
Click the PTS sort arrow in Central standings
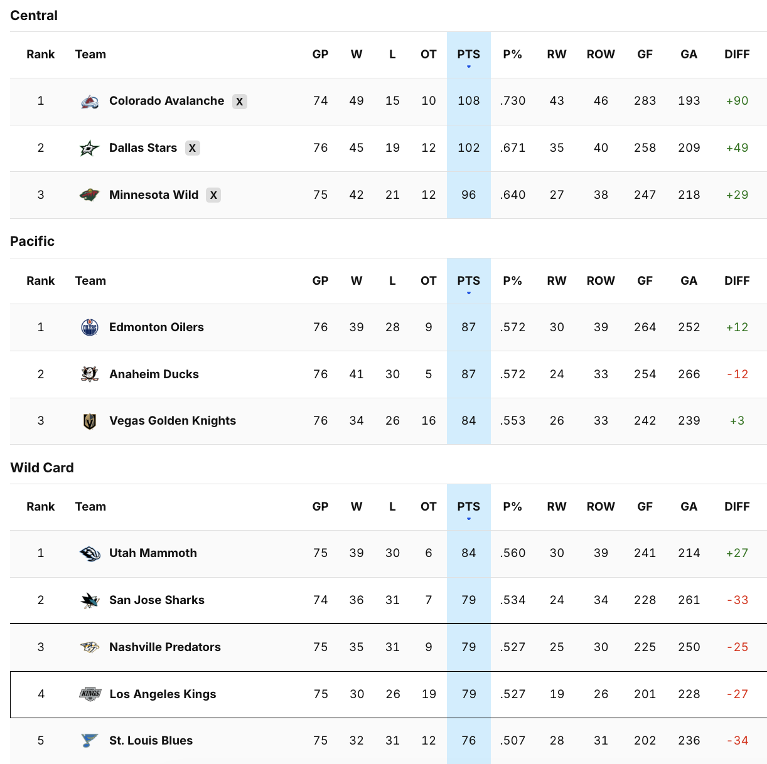coord(468,65)
